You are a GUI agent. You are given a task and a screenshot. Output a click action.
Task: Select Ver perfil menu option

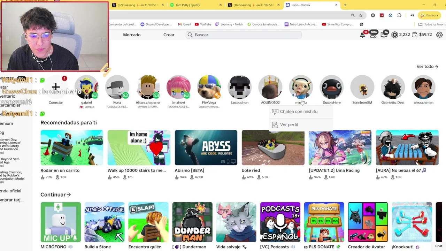(301, 124)
